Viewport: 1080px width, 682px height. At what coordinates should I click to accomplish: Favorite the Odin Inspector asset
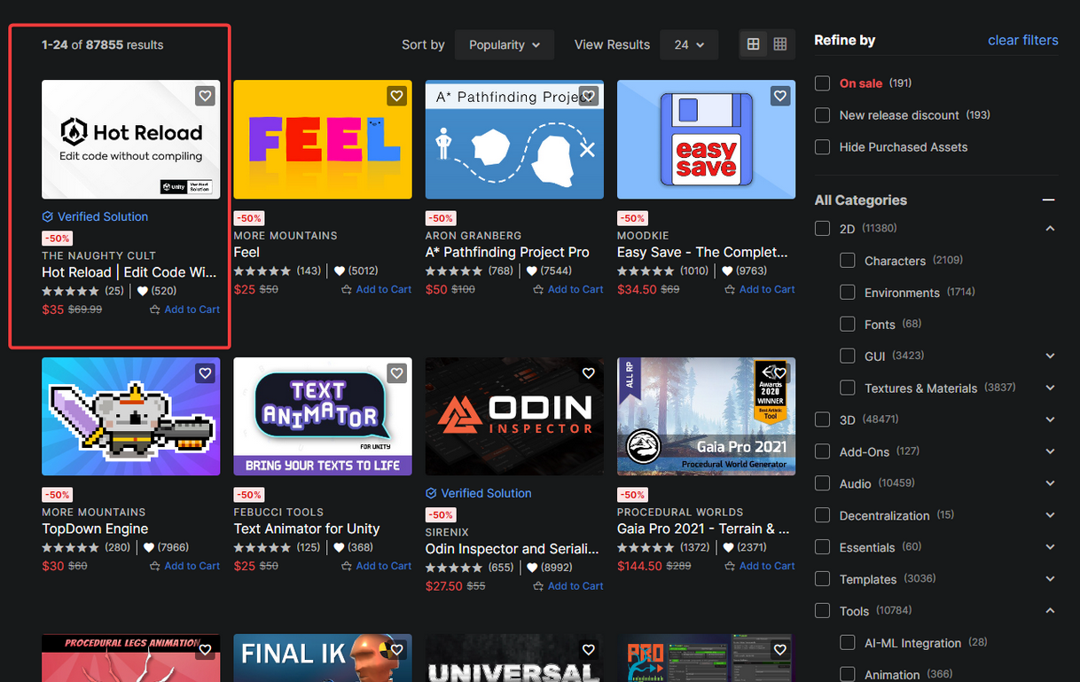588,373
